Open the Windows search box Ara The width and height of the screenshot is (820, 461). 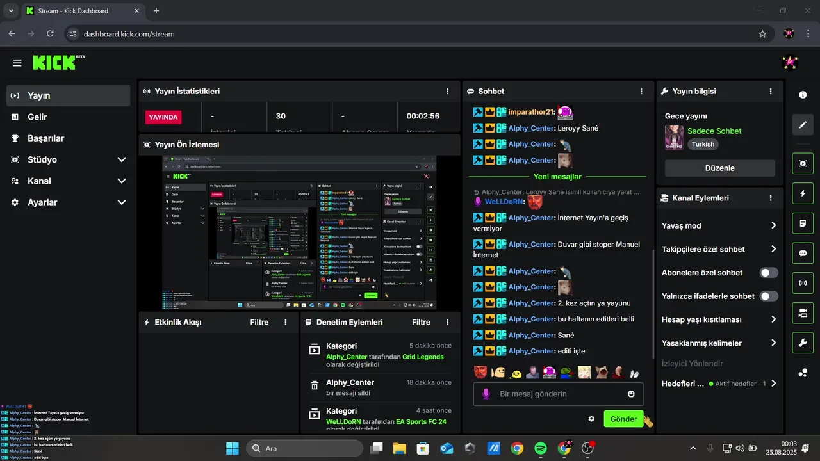[304, 448]
